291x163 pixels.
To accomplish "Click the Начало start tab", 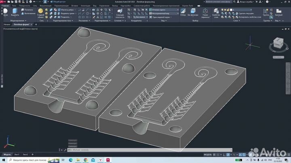I will (x=7, y=25).
